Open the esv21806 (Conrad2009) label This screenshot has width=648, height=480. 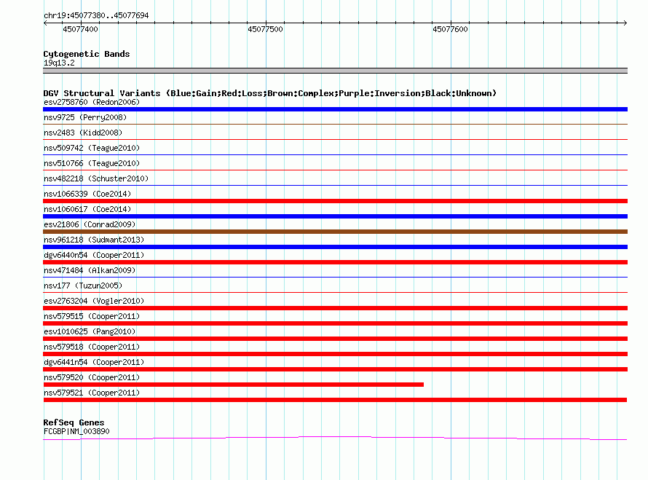(90, 224)
